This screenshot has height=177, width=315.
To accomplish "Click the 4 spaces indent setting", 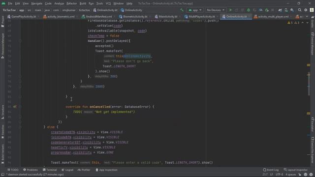I will [x=291, y=175].
